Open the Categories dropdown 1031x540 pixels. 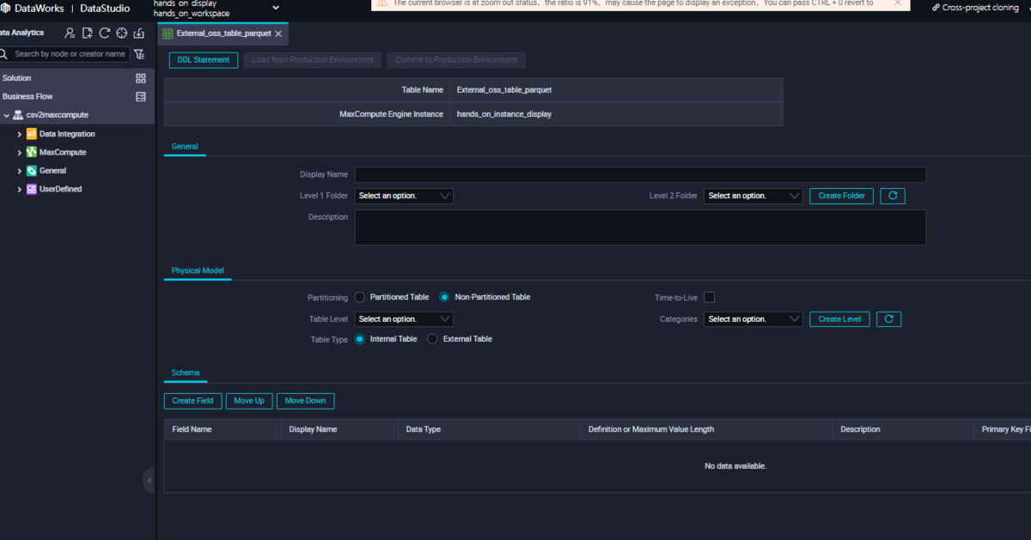[x=753, y=319]
